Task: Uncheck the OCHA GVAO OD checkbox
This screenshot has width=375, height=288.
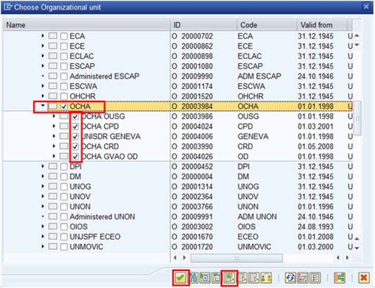Action: (x=75, y=157)
